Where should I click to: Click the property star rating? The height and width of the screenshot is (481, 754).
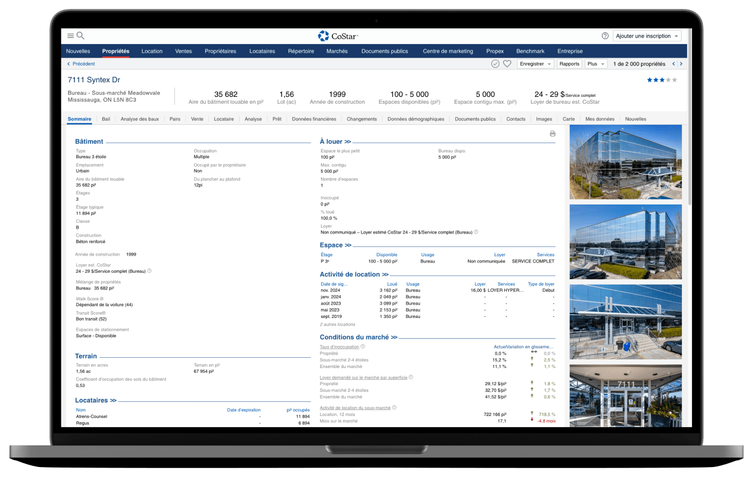tap(662, 80)
